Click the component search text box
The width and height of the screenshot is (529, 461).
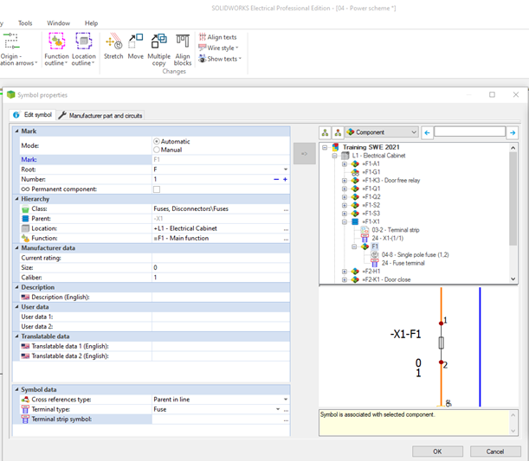[469, 131]
